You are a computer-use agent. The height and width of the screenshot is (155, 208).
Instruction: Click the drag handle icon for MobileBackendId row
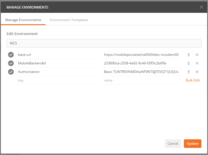click(x=189, y=63)
